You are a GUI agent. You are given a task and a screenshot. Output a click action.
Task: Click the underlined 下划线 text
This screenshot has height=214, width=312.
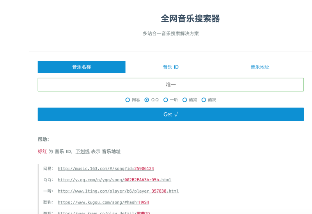click(83, 152)
